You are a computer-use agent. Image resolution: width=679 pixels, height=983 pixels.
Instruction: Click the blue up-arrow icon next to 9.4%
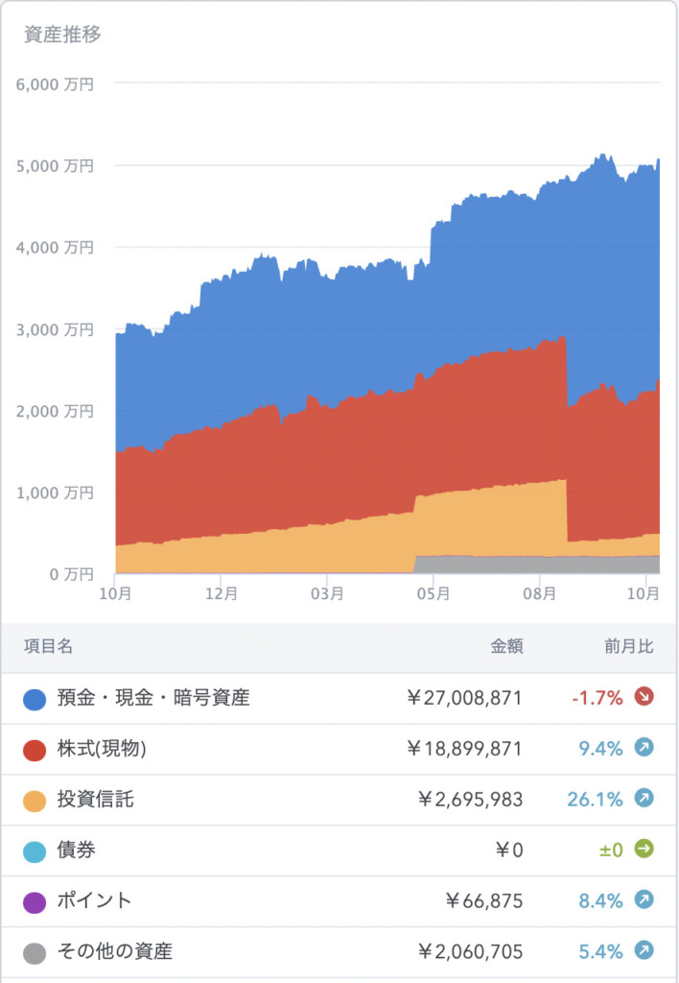coord(644,747)
